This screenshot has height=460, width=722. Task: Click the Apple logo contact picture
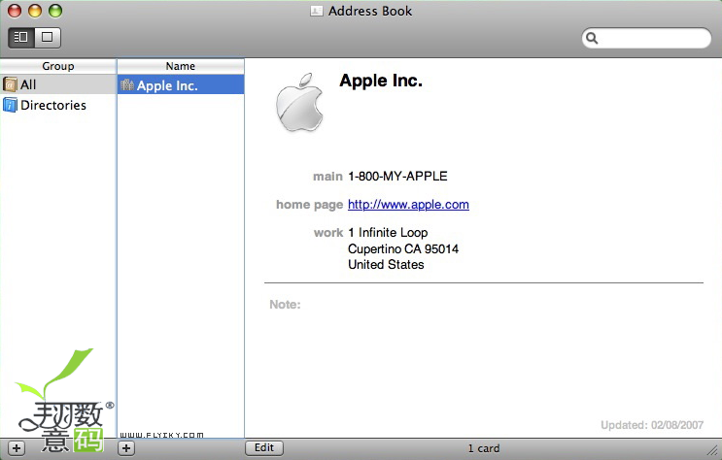299,103
